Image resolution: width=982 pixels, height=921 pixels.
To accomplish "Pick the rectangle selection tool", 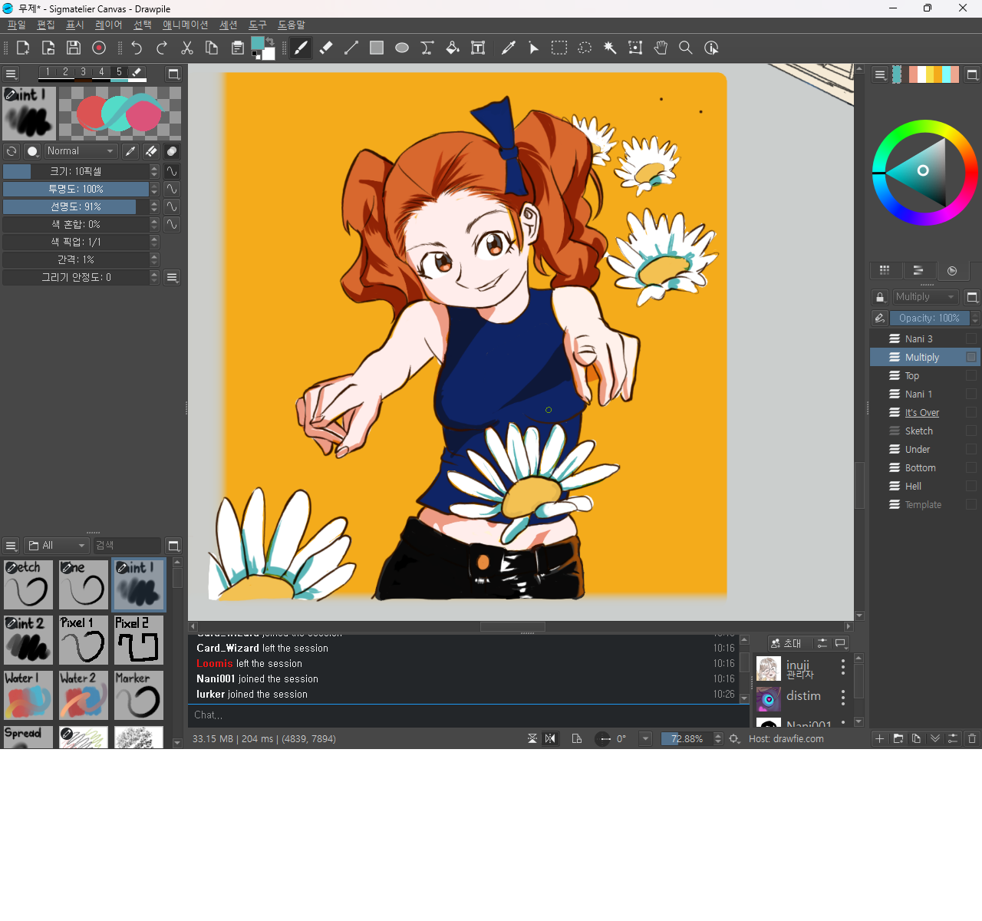I will point(559,48).
